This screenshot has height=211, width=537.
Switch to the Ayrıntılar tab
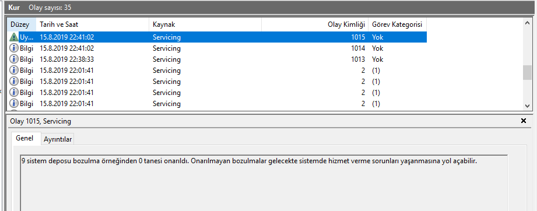click(x=58, y=139)
